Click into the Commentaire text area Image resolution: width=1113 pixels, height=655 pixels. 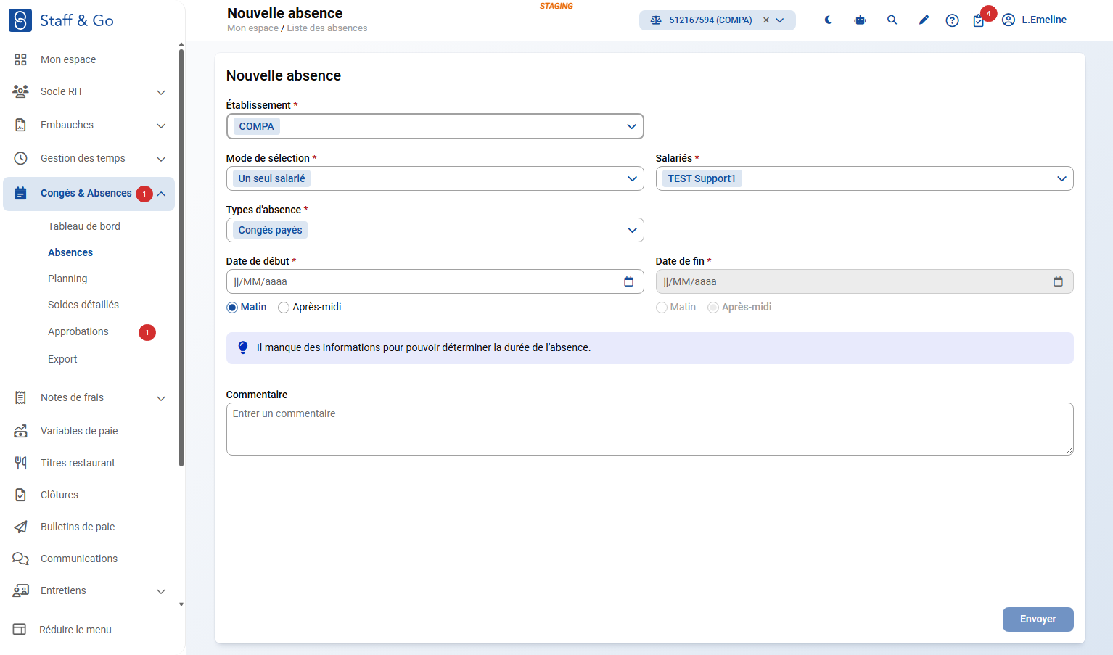(x=649, y=429)
